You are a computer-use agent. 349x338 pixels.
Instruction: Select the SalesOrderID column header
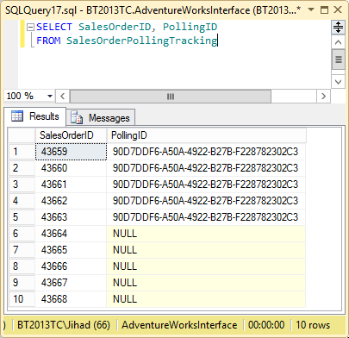click(x=71, y=135)
